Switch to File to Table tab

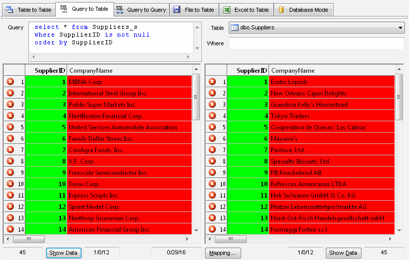pos(194,10)
